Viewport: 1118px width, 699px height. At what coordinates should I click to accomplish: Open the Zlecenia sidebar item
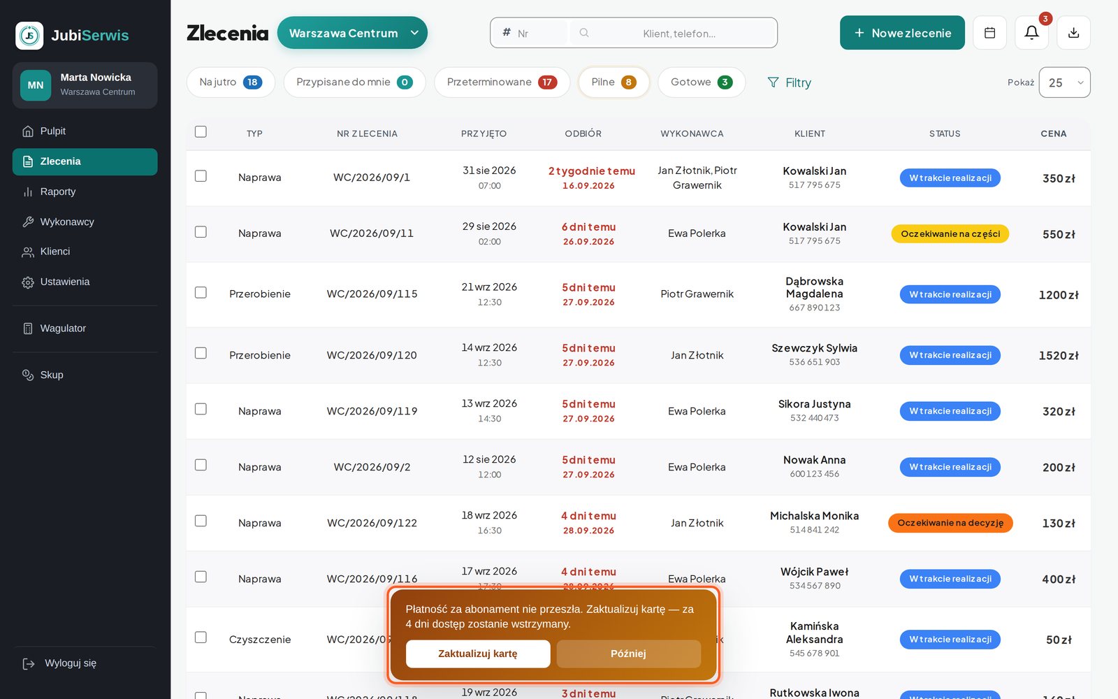(x=85, y=161)
